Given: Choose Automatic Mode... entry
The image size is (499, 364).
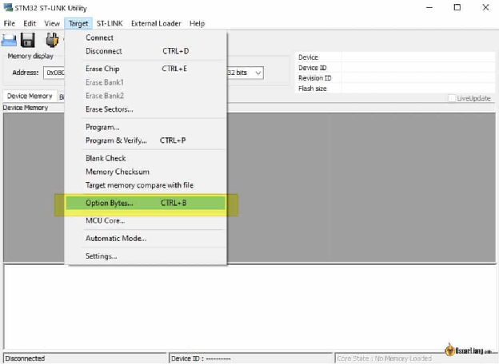Looking at the screenshot, I should pos(146,239).
